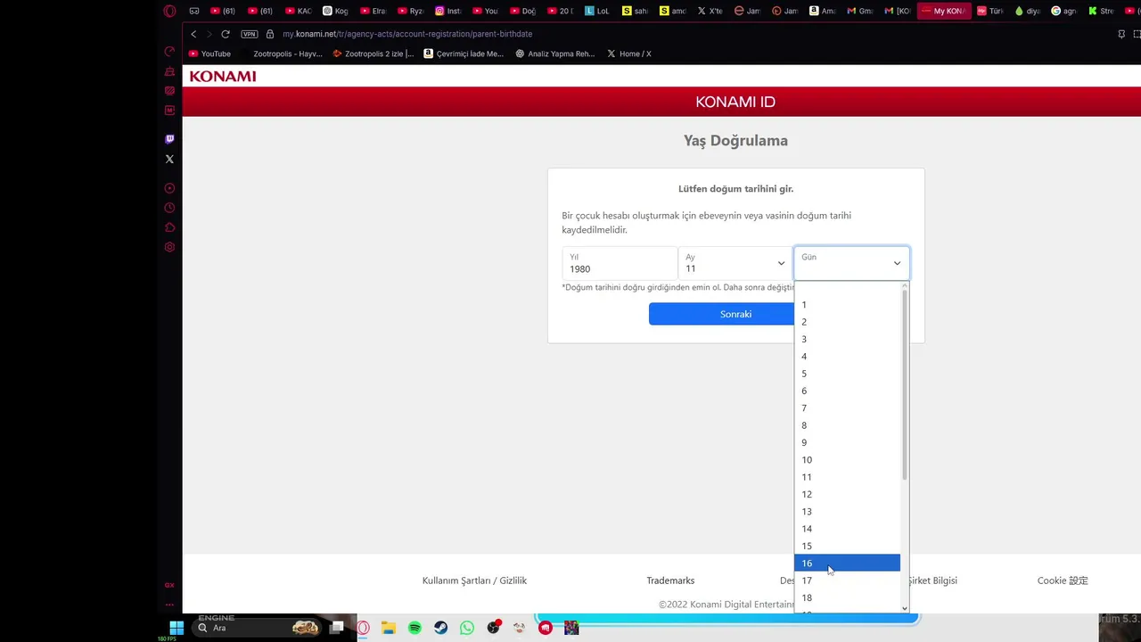Switch to the Instagram browser tab
1141x642 pixels.
click(x=448, y=11)
